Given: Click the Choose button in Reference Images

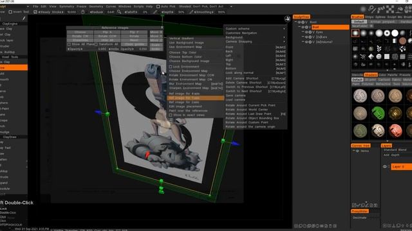Looking at the screenshot, I should click(80, 32).
